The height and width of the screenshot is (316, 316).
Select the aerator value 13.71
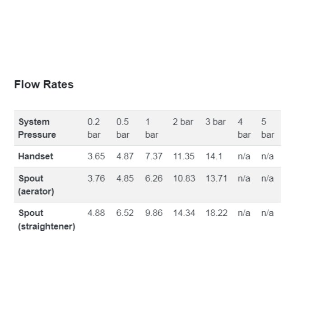pyautogui.click(x=216, y=179)
